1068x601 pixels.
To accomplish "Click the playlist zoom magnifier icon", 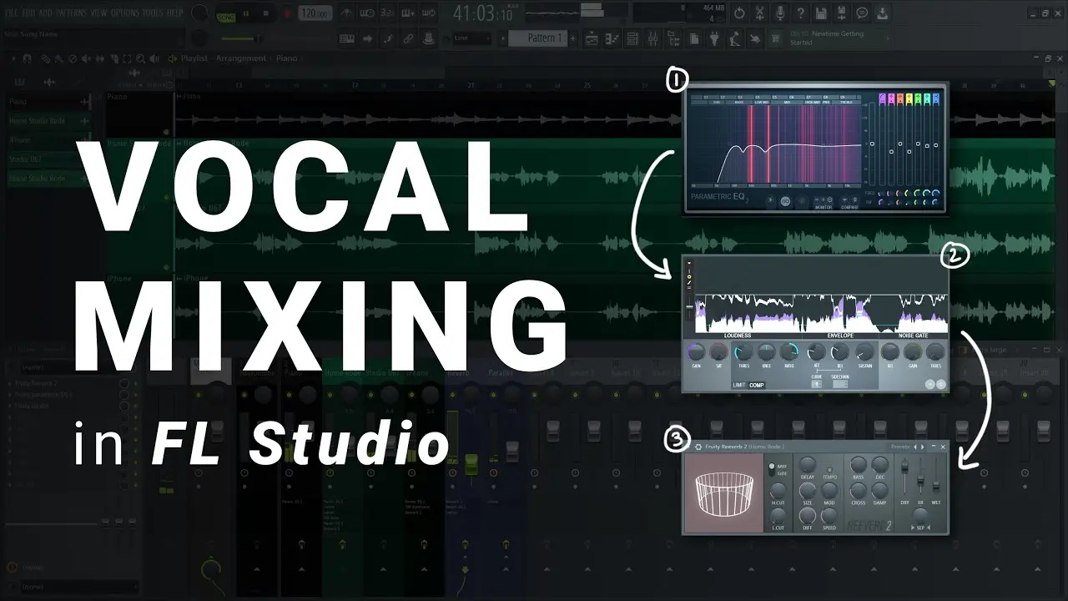I will click(140, 58).
